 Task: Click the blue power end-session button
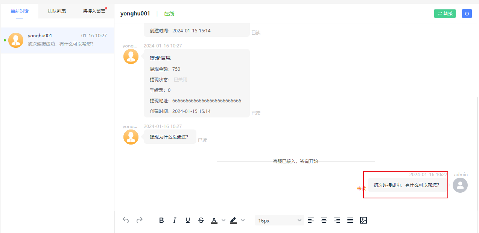pyautogui.click(x=467, y=14)
